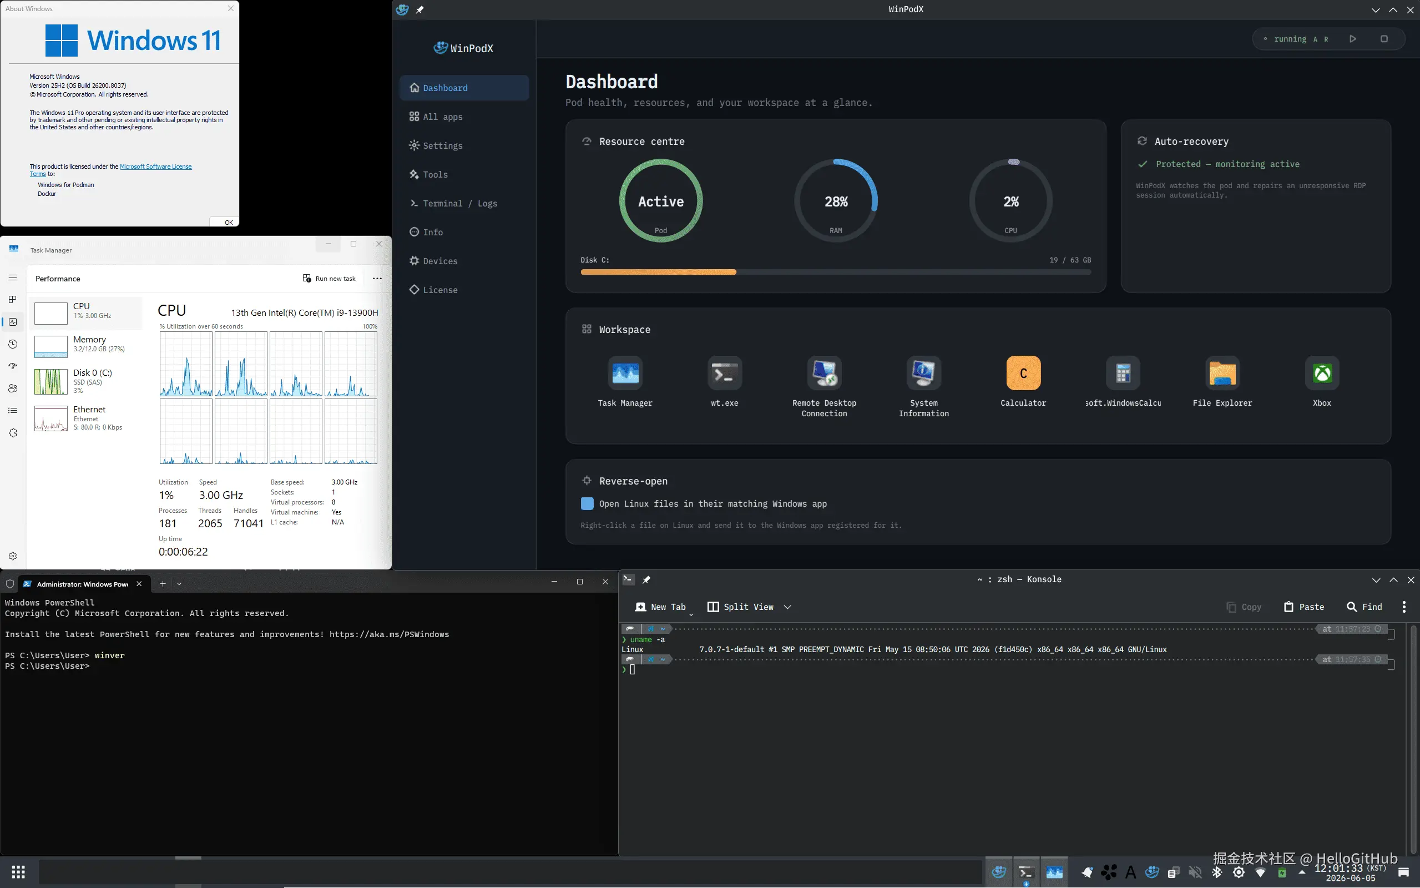Open Devices in WinPodX sidebar

pos(464,260)
